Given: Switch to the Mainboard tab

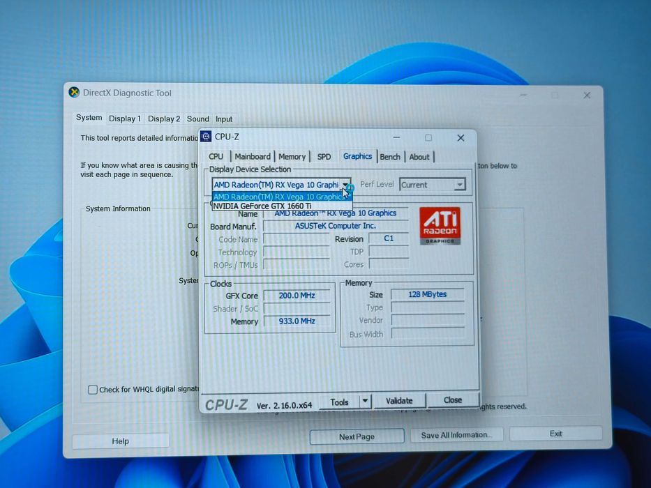Looking at the screenshot, I should [253, 156].
